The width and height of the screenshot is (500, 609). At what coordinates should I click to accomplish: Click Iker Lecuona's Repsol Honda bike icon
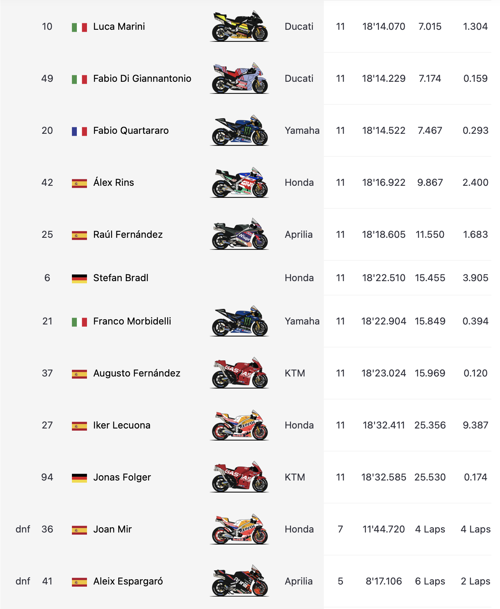239,425
